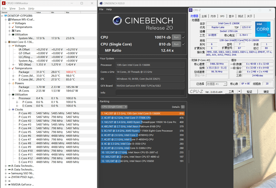
Task: Click the ranking Details arrow button
Action: coord(183,107)
